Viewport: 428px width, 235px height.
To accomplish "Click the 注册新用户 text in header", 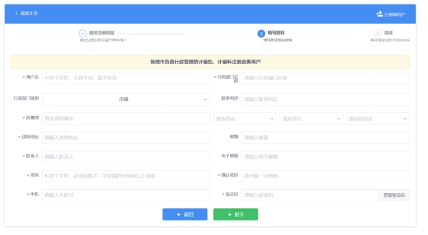I will click(x=394, y=14).
